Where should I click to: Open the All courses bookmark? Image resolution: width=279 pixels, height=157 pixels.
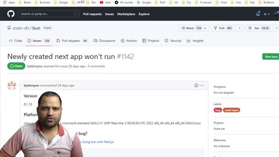(124, 2)
